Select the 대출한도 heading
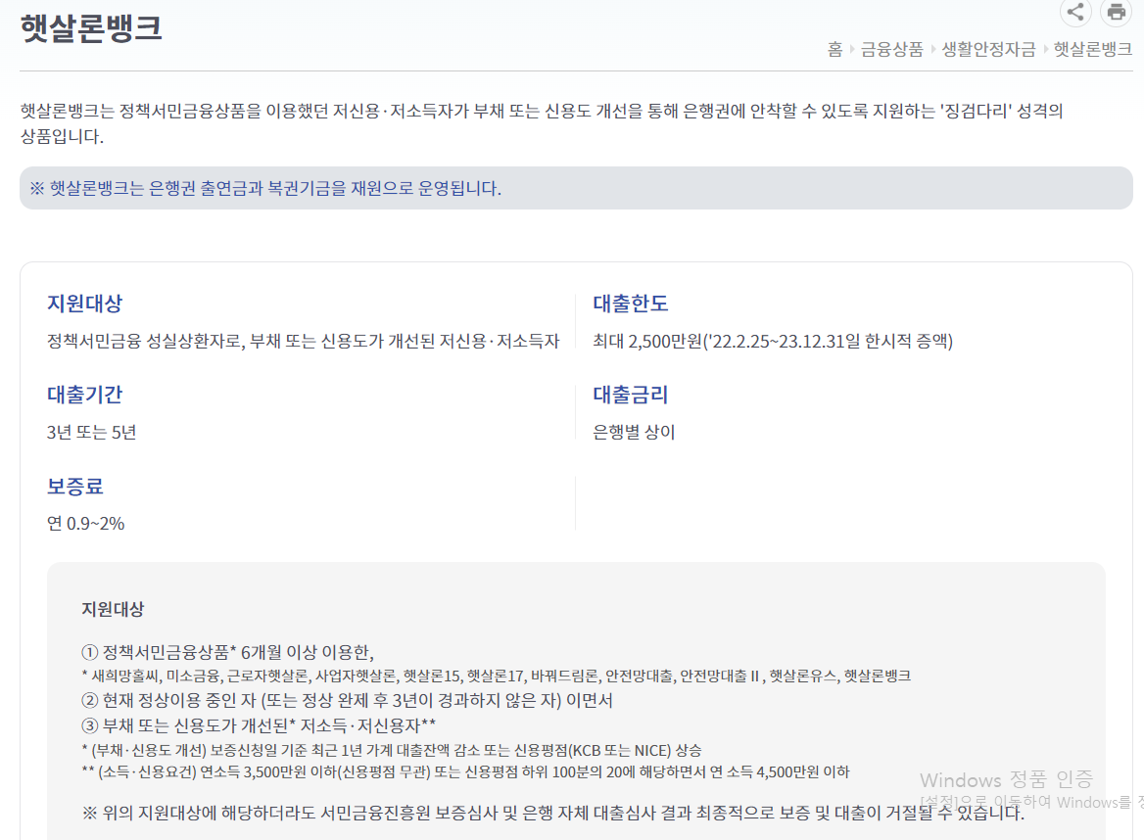Image resolution: width=1144 pixels, height=840 pixels. point(631,303)
